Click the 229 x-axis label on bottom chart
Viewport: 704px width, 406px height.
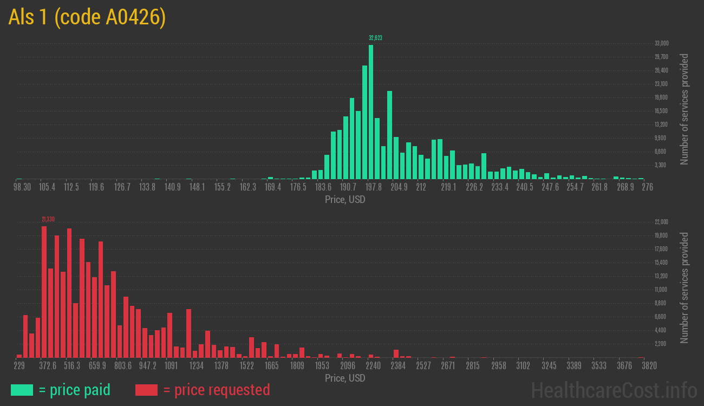[19, 366]
